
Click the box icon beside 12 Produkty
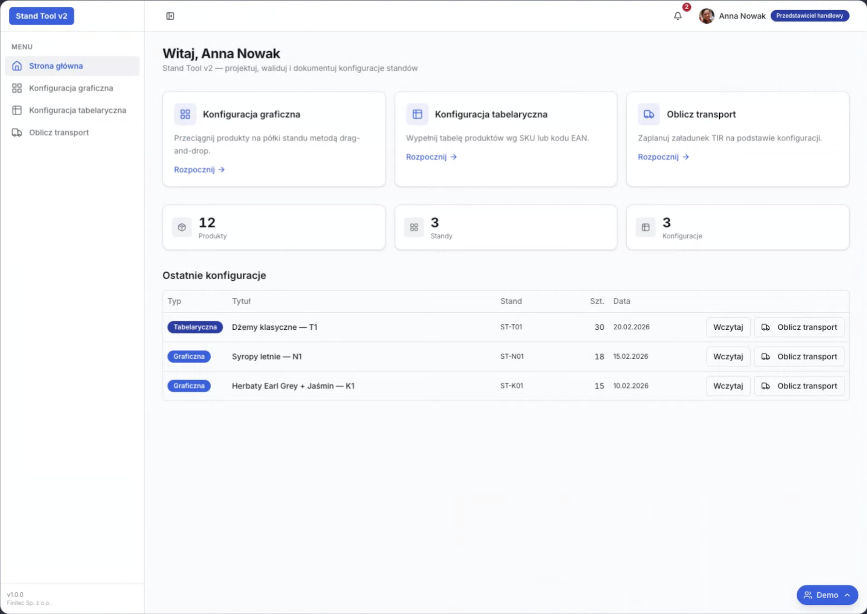tap(182, 227)
